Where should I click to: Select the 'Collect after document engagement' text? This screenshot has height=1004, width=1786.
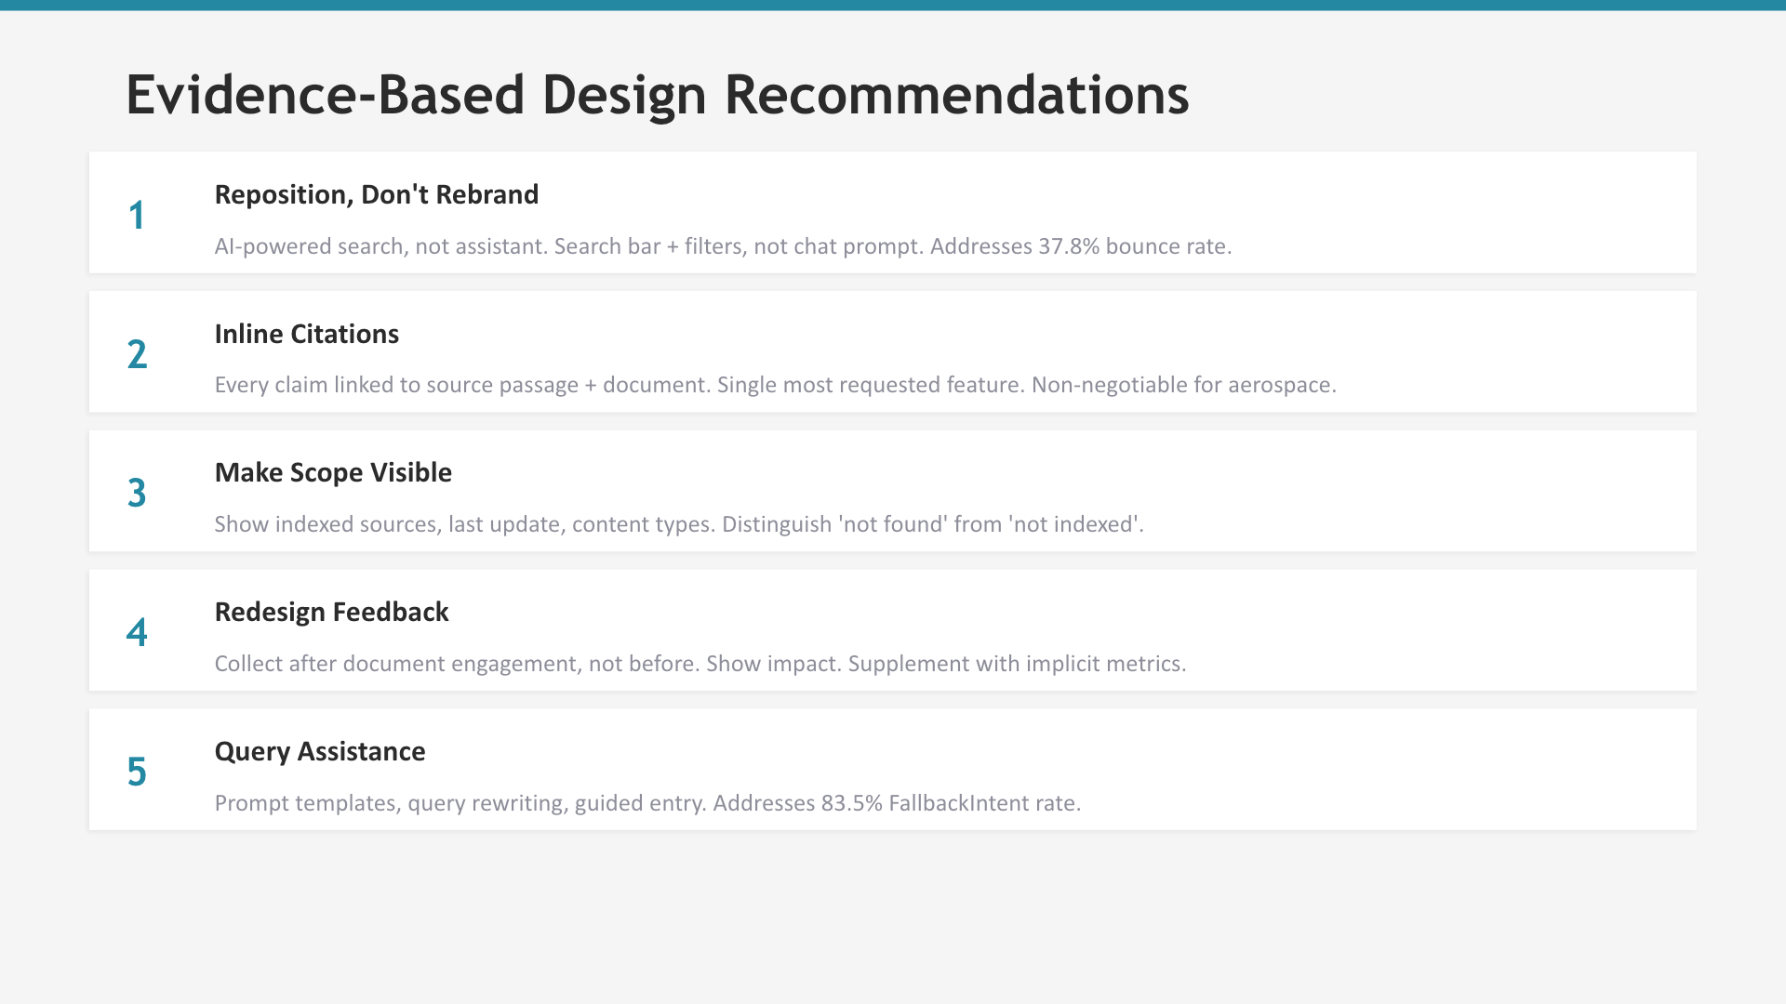click(x=700, y=664)
